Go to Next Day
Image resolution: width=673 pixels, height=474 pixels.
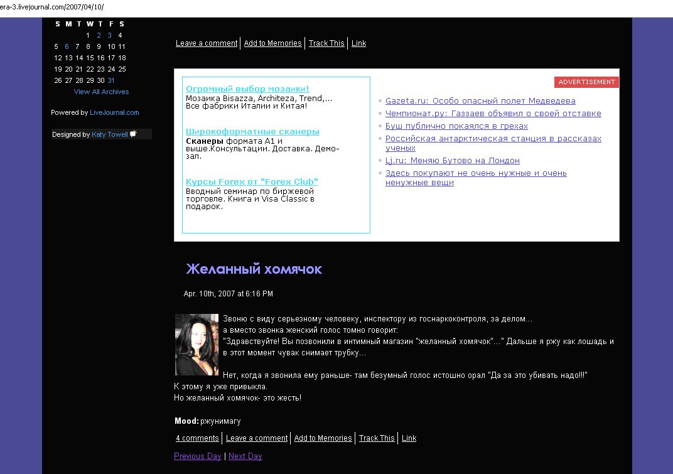coord(245,456)
